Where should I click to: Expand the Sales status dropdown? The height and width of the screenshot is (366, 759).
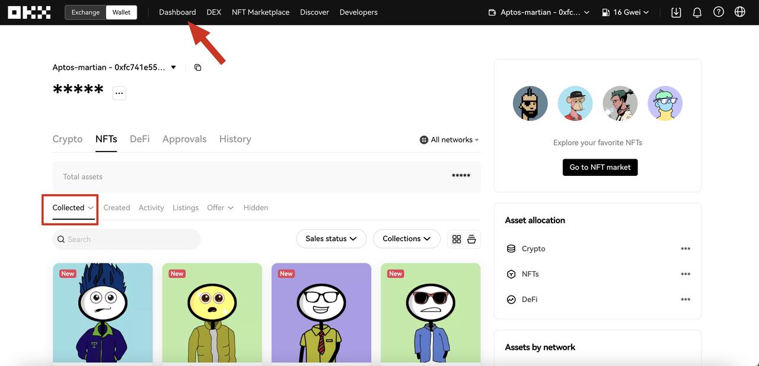coord(331,239)
